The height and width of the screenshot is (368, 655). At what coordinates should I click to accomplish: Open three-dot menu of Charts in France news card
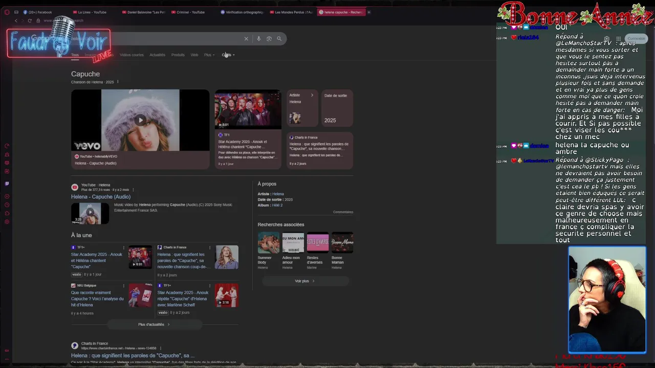[210, 247]
